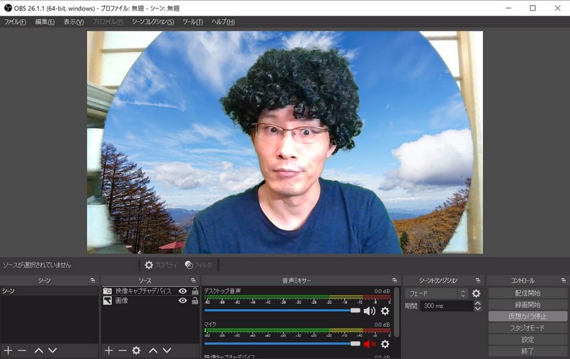Open the フェード transition dropdown
This screenshot has height=359, width=570.
coord(436,293)
